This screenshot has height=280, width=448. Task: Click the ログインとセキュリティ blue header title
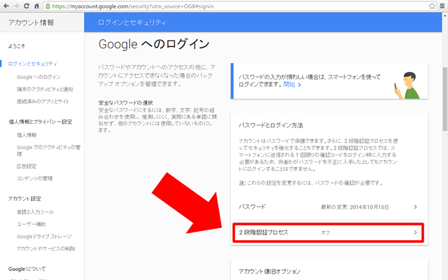[x=132, y=22]
